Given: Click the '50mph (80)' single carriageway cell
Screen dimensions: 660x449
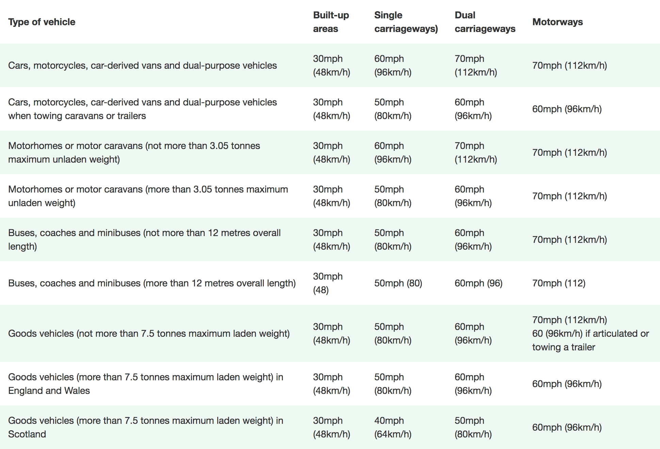Looking at the screenshot, I should coord(398,283).
